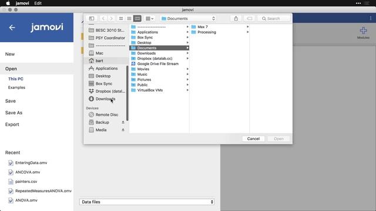Expand the Music folder arrow
Viewport: 376px width, 211px height.
187,74
